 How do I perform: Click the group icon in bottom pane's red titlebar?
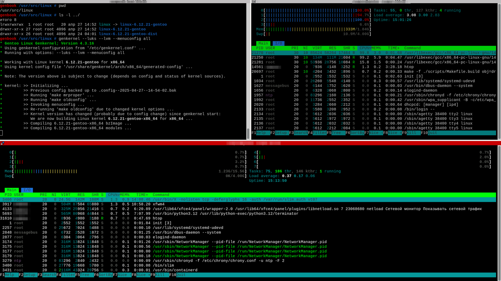click(x=2, y=143)
